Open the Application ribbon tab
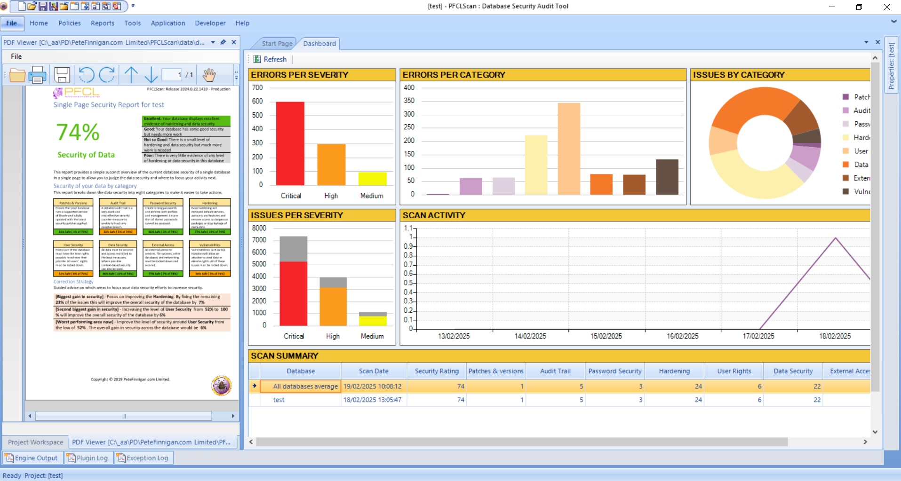Screen dimensions: 901x481 (168, 23)
